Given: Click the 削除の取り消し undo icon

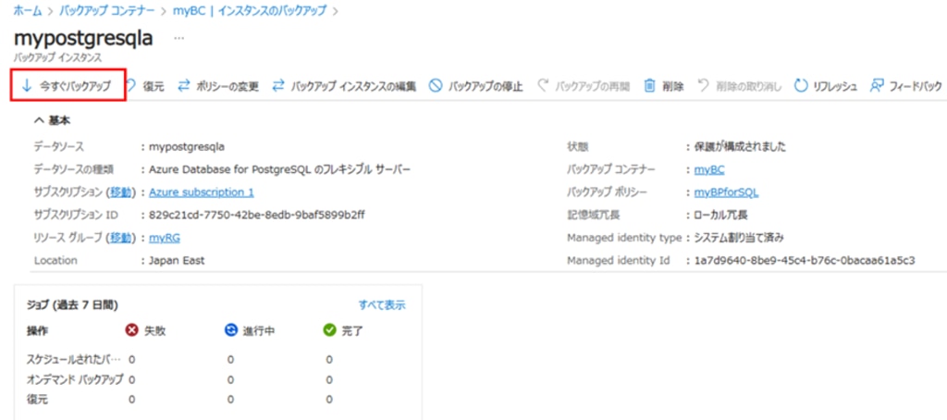Looking at the screenshot, I should [704, 86].
